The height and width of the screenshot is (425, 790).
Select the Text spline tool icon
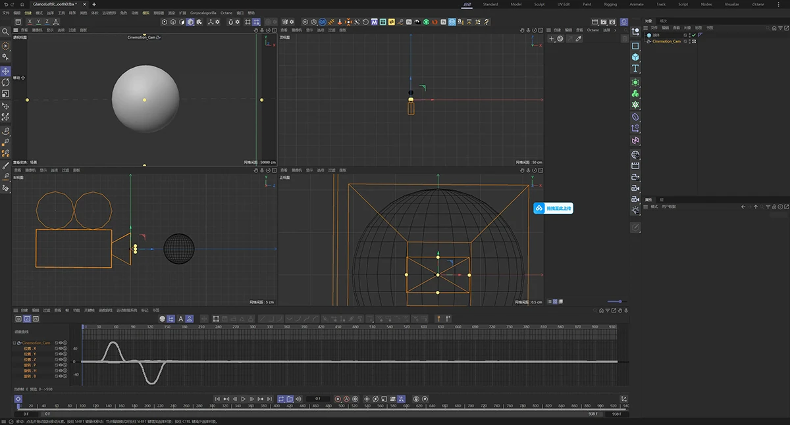(x=635, y=68)
